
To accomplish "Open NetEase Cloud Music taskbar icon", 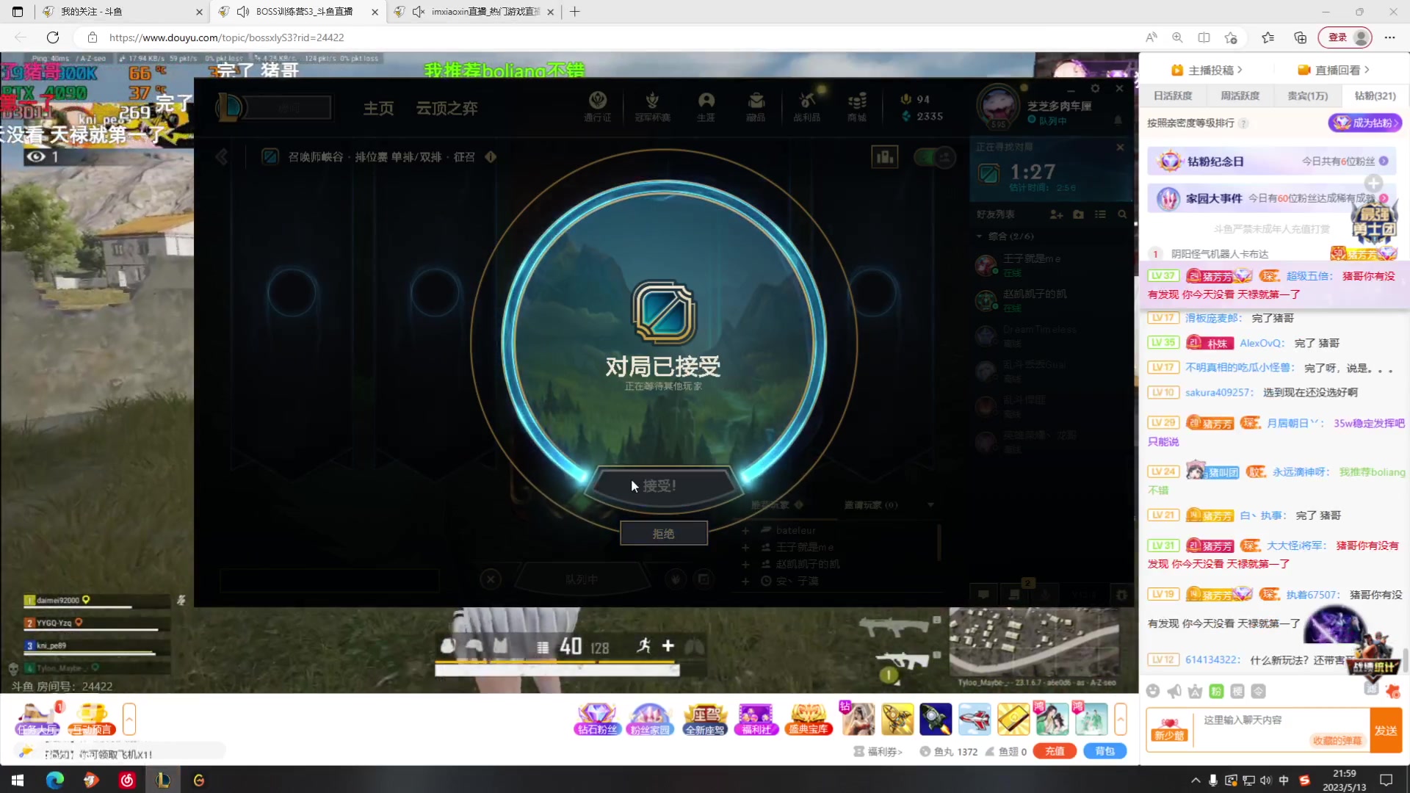I will point(127,780).
